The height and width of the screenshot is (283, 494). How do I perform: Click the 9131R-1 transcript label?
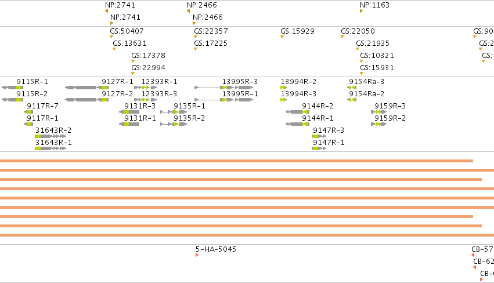[x=140, y=118]
